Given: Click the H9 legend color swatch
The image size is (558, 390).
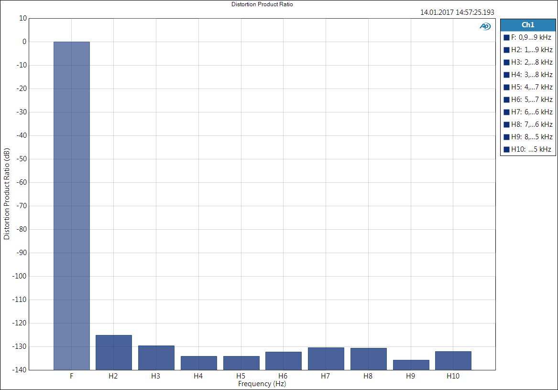Looking at the screenshot, I should [506, 137].
